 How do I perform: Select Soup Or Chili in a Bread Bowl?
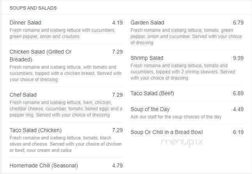(167, 132)
